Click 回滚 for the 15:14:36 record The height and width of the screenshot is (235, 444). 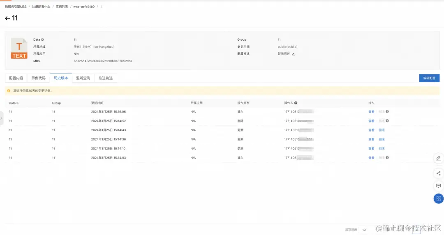click(x=382, y=140)
